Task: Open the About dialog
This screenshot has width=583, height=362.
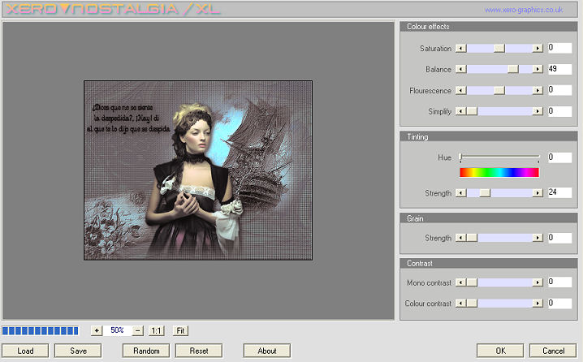Action: [267, 351]
